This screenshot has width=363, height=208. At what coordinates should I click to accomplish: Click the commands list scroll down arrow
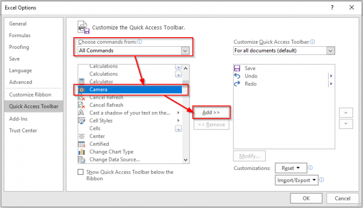(x=186, y=160)
